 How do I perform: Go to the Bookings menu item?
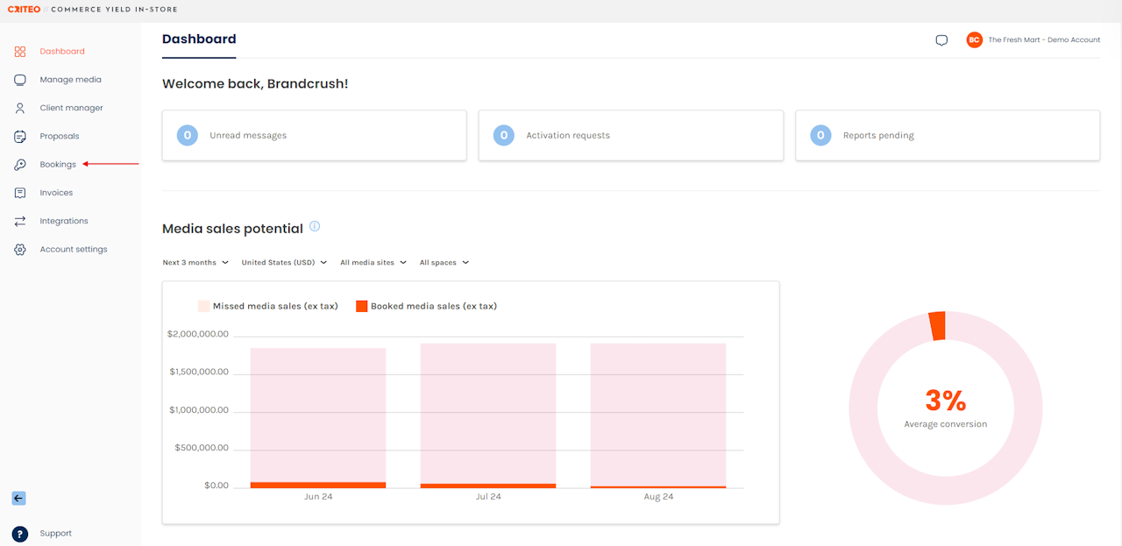pos(58,165)
